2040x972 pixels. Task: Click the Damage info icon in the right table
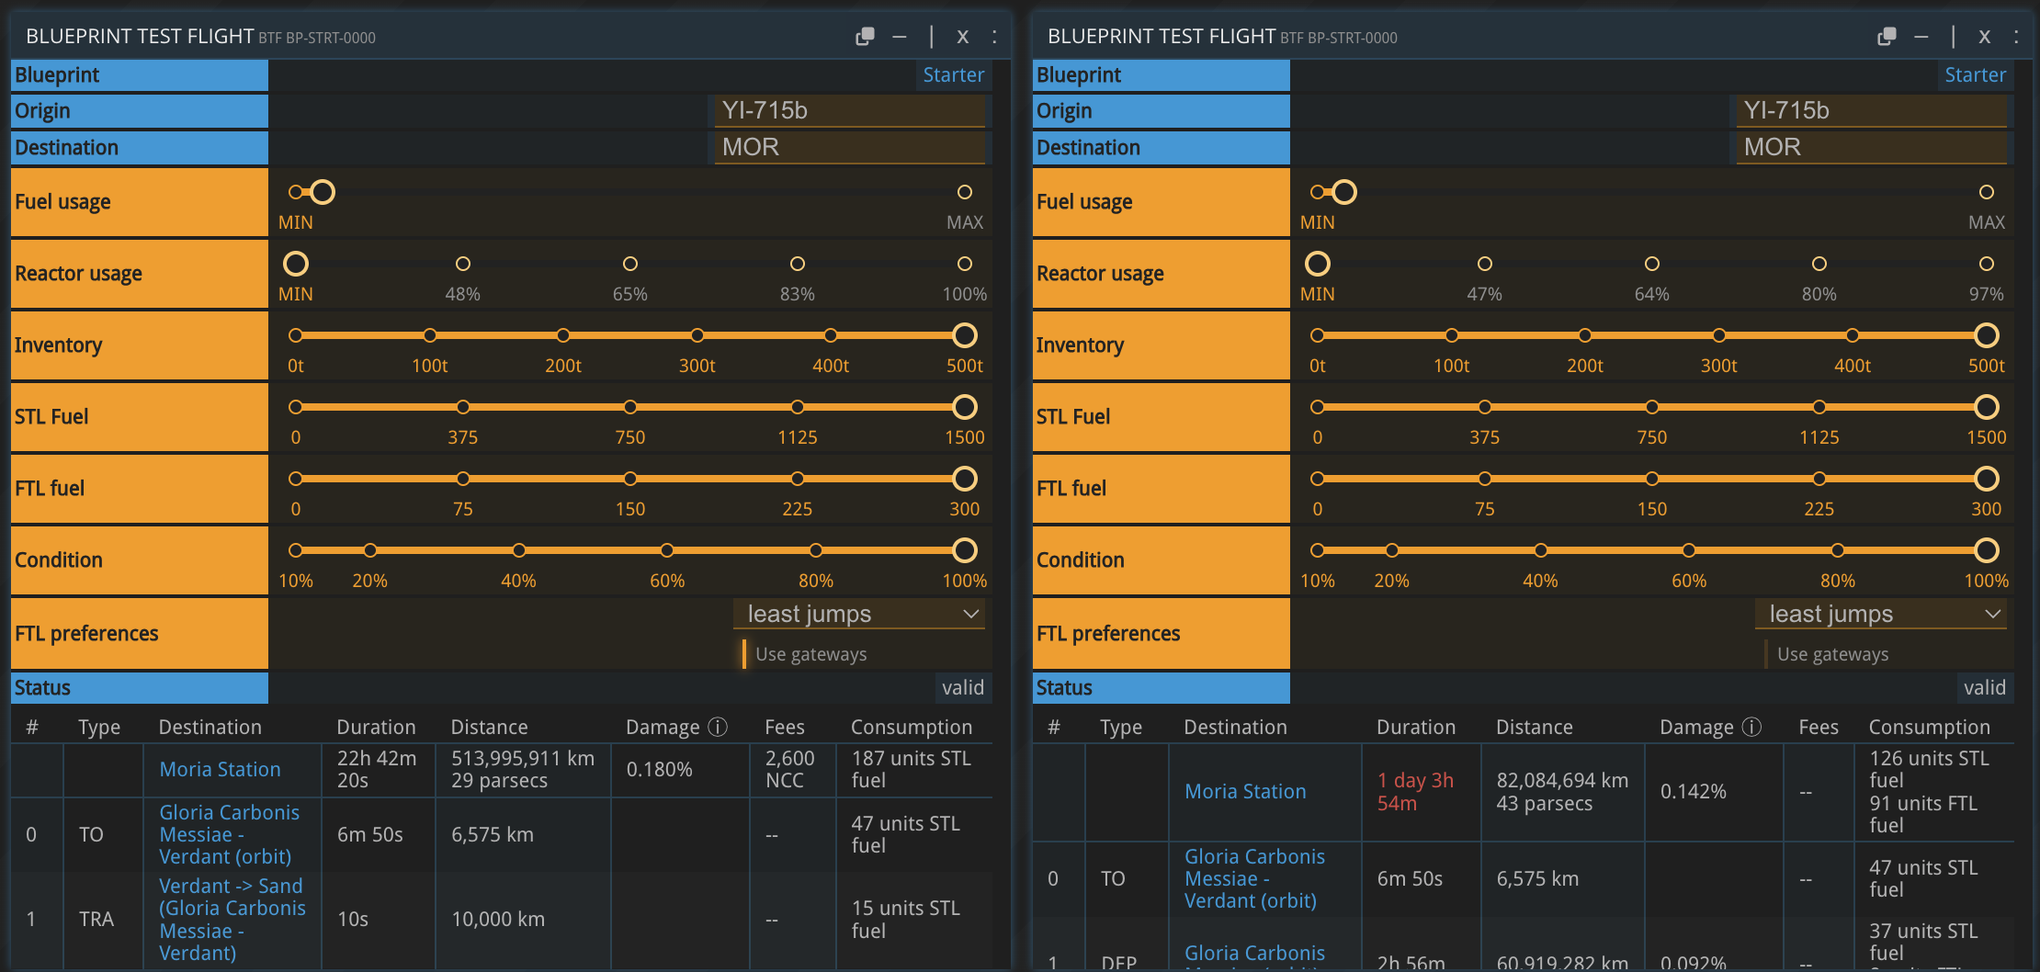tap(1751, 727)
